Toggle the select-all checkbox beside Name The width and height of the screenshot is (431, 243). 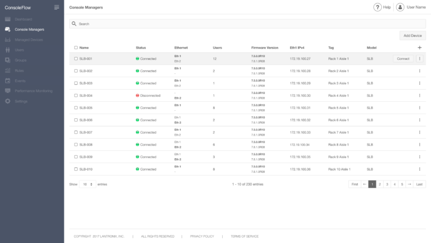[x=76, y=47]
